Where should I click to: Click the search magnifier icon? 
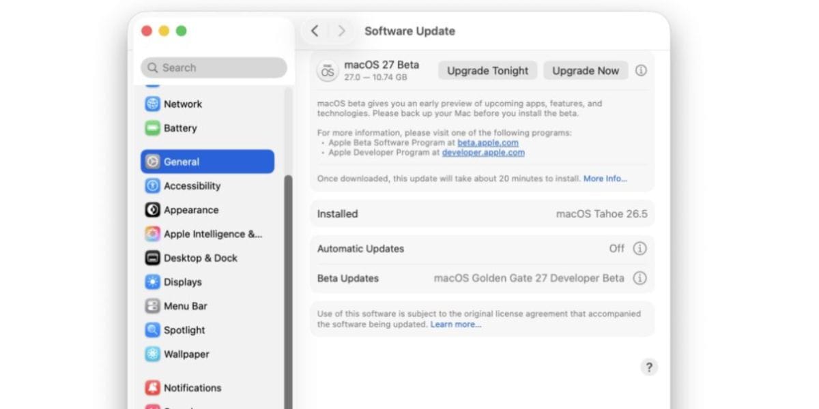pos(153,67)
